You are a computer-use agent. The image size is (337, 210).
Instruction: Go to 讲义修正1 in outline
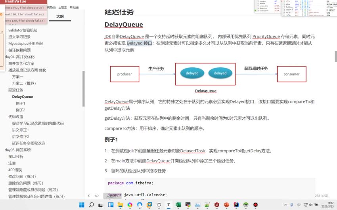(x=20, y=130)
